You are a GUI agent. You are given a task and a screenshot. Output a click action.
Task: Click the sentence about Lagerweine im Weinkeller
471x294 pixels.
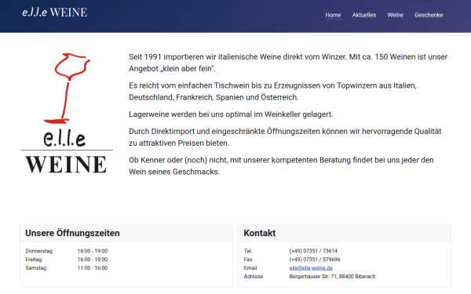231,114
